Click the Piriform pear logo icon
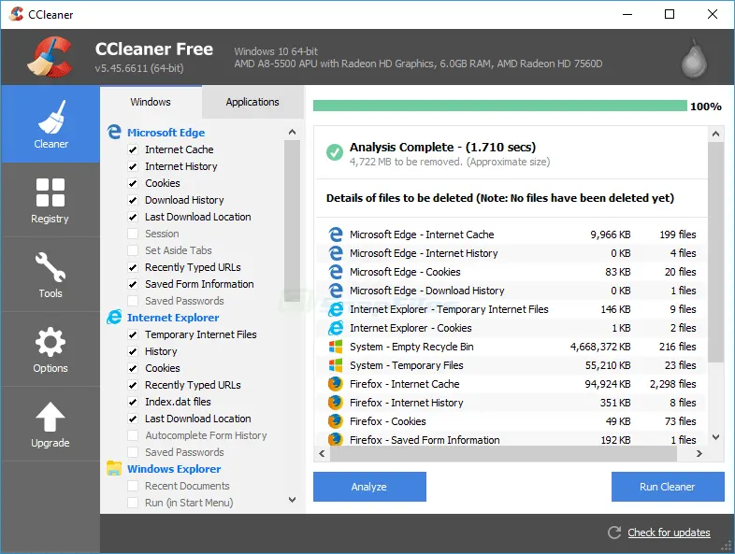The height and width of the screenshot is (554, 735). click(693, 58)
